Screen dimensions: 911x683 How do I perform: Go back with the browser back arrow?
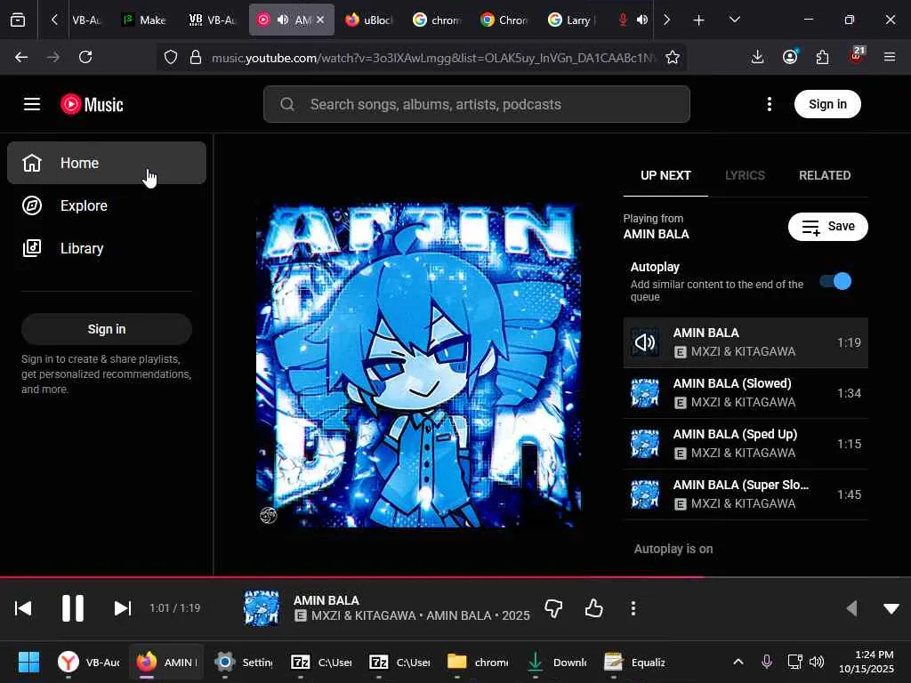click(21, 57)
